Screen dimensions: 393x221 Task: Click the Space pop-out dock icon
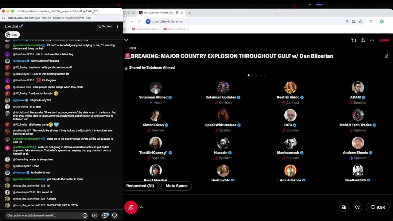354,40
